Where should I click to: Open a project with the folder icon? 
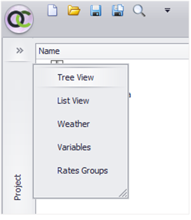coord(74,10)
